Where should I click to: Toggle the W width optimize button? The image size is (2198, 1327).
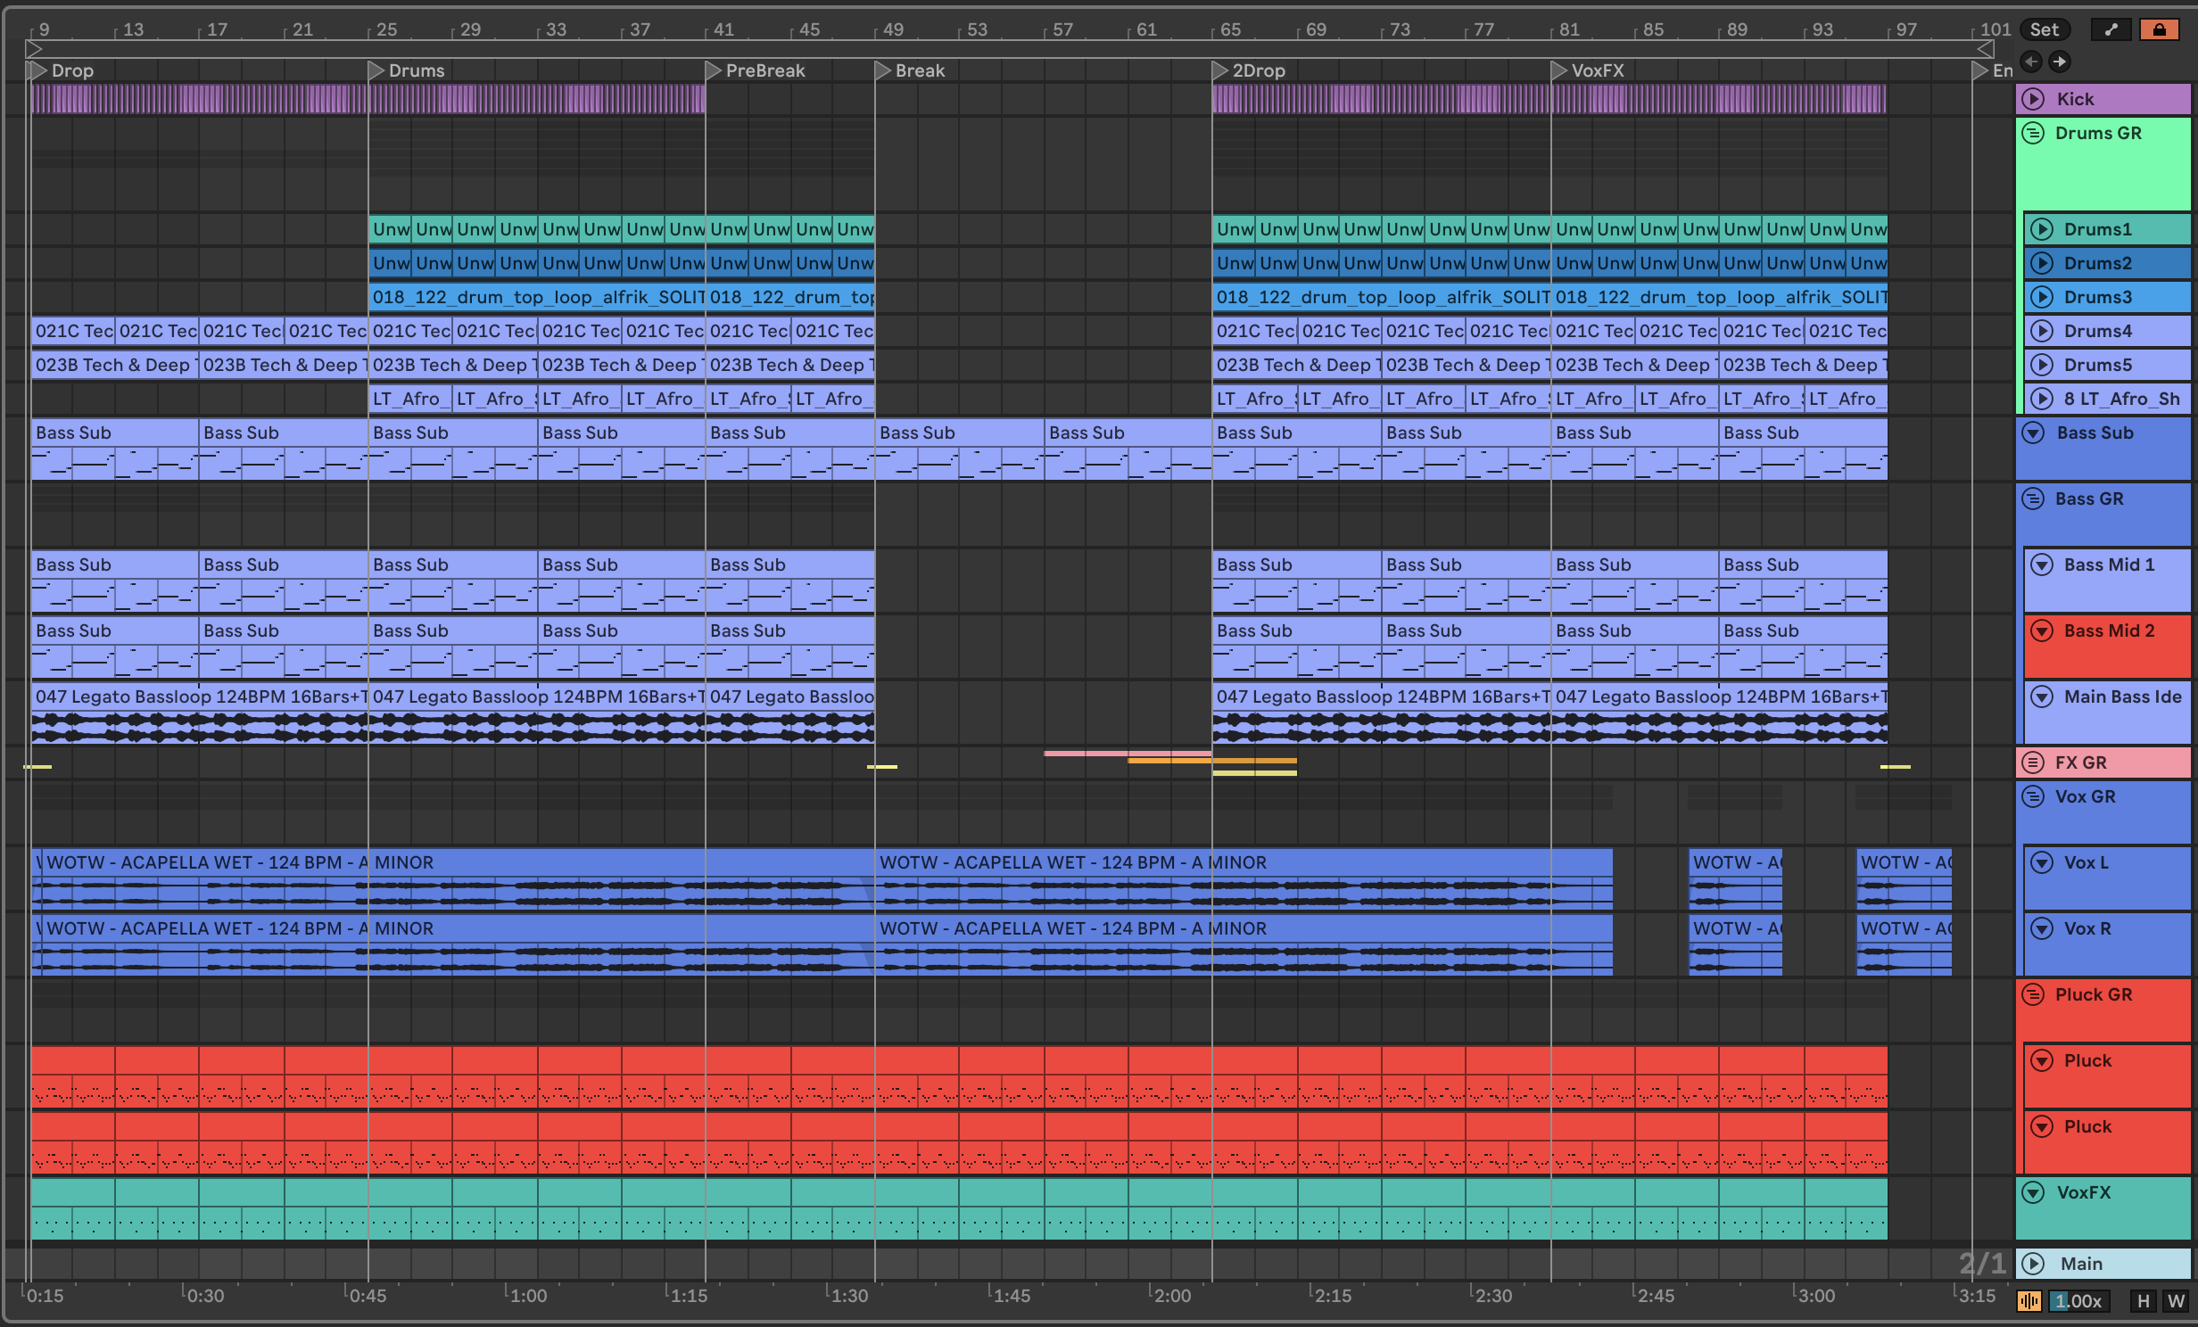point(2176,1301)
